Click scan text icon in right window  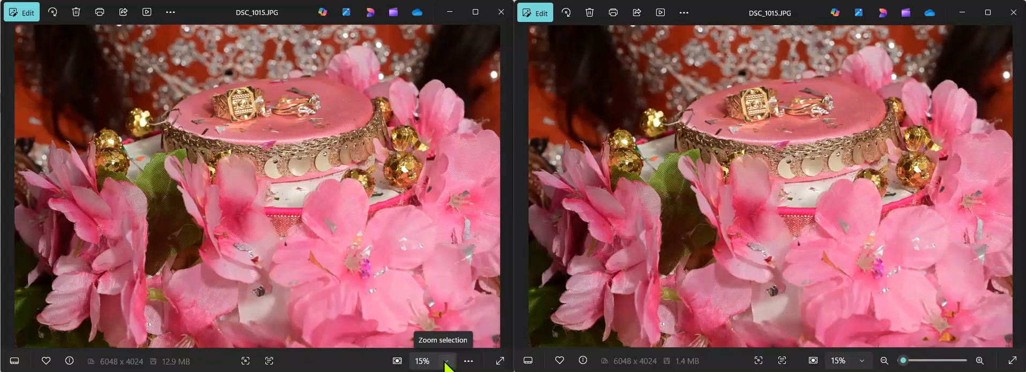(782, 360)
